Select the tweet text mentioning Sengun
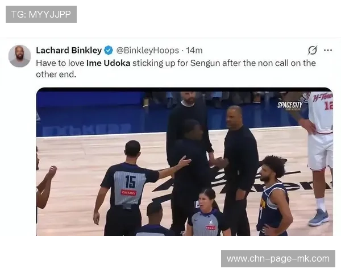This screenshot has width=341, height=273. click(x=176, y=69)
